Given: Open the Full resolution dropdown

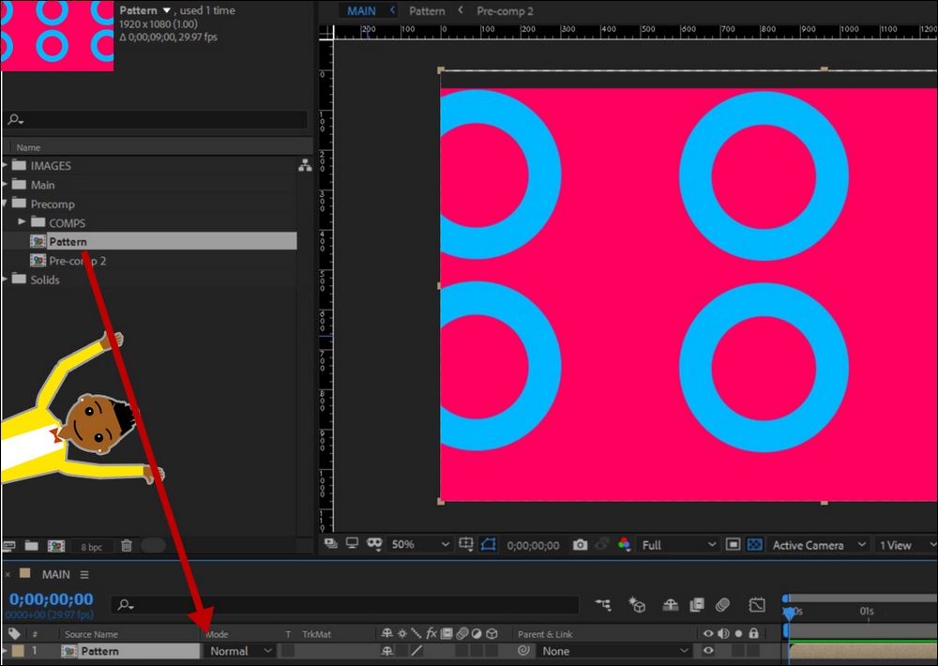Looking at the screenshot, I should [678, 545].
